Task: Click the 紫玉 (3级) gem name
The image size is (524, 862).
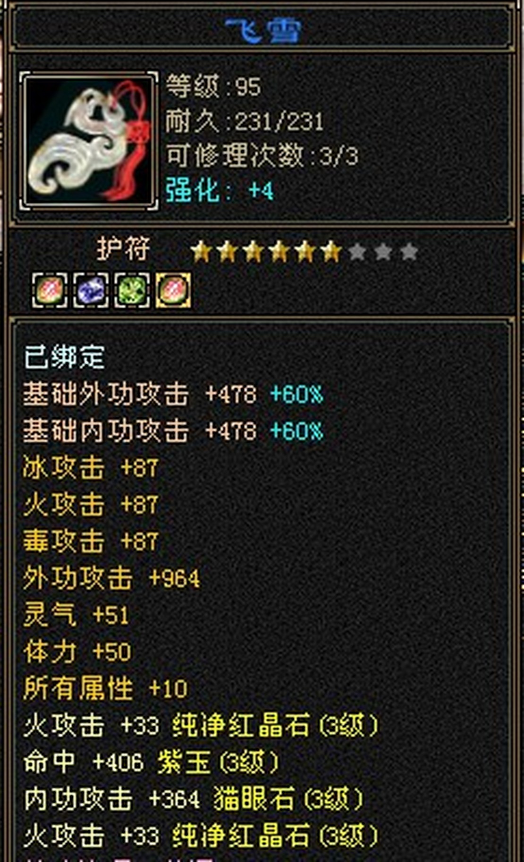Action: tap(219, 762)
